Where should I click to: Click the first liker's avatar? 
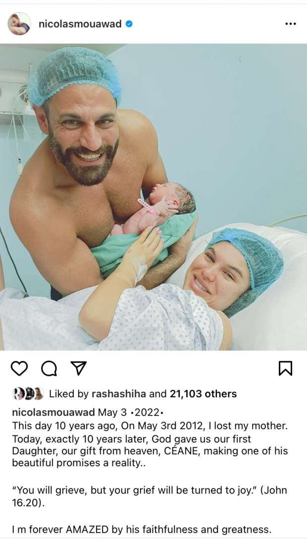click(17, 394)
